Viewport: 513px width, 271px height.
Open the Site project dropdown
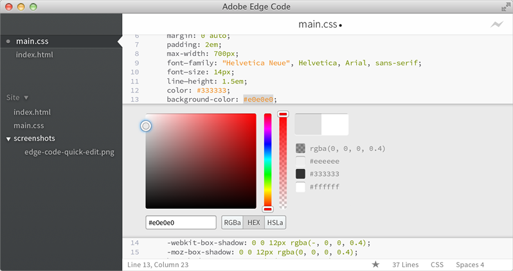coord(18,98)
